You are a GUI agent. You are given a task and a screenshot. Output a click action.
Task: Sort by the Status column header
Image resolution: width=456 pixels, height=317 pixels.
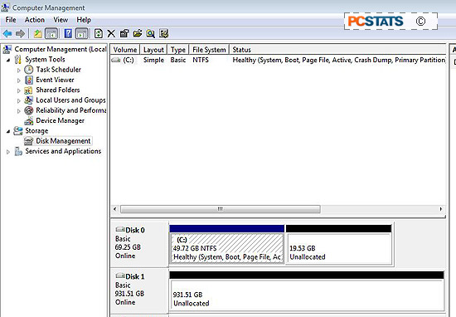point(337,50)
